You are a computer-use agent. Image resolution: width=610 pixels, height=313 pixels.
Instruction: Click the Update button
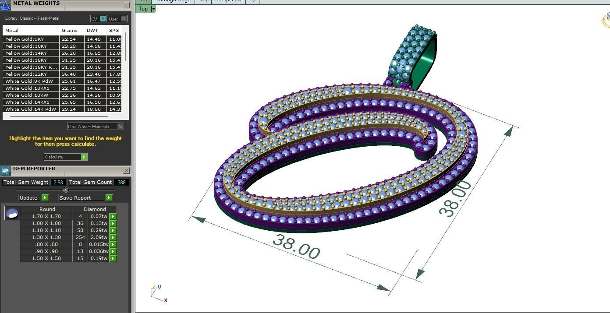(x=33, y=198)
